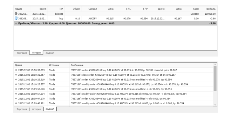Click the journal vertical scrollbar thumb

click(215, 79)
